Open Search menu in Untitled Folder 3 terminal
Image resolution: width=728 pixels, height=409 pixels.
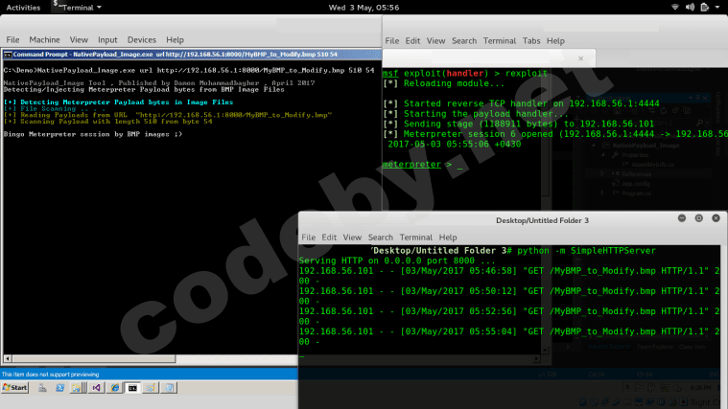(x=381, y=237)
